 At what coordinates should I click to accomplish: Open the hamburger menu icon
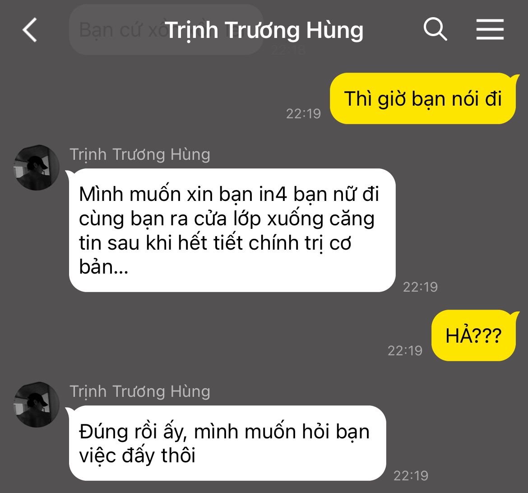point(490,29)
